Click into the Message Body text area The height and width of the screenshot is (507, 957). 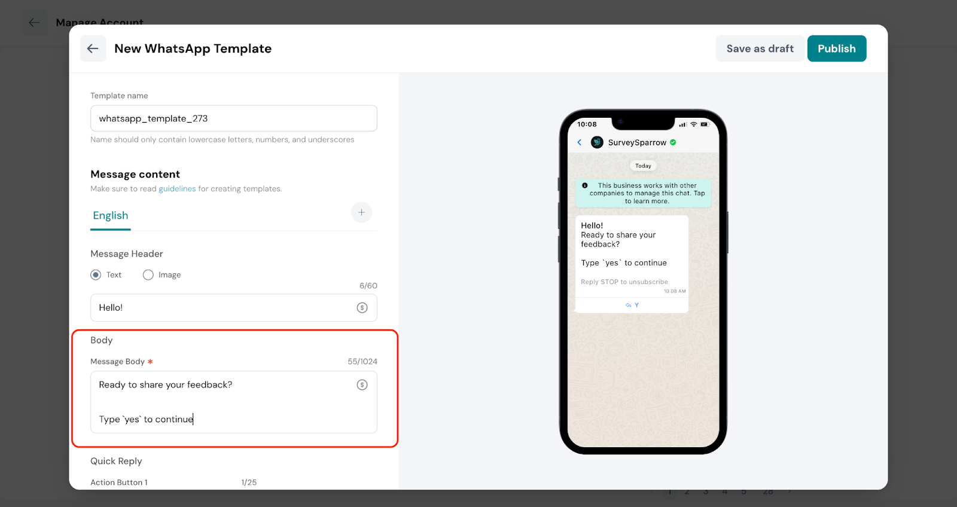click(234, 402)
